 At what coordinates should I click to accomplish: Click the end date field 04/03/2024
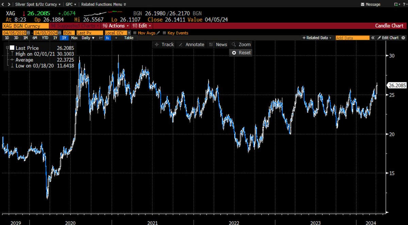tap(46, 33)
